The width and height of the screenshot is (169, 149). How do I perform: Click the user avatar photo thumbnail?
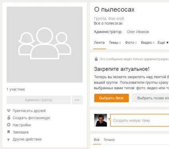click(100, 120)
